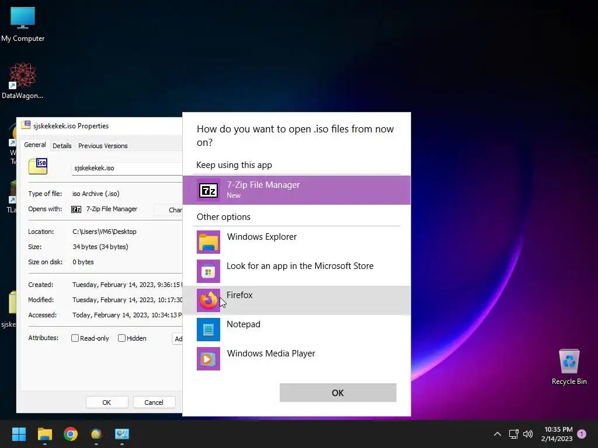Pick the Firefox icon in app list
Screen dimensions: 598x448
(x=208, y=300)
